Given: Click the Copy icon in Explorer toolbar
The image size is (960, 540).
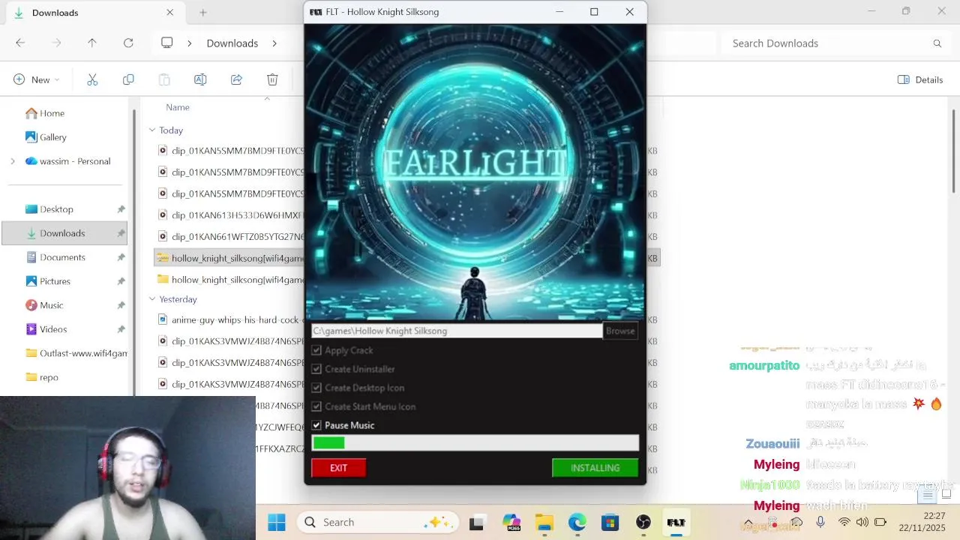Looking at the screenshot, I should (128, 79).
